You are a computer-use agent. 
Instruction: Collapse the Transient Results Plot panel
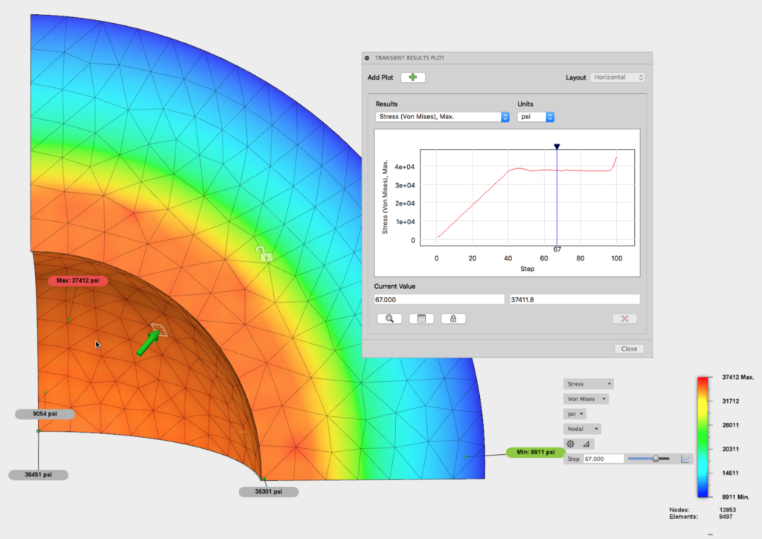coord(367,58)
